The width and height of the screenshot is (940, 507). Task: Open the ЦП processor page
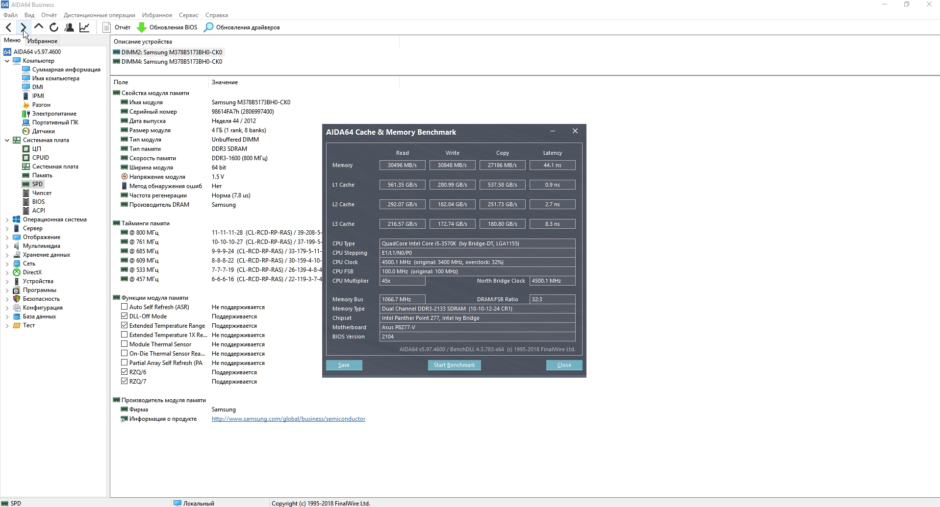coord(32,149)
